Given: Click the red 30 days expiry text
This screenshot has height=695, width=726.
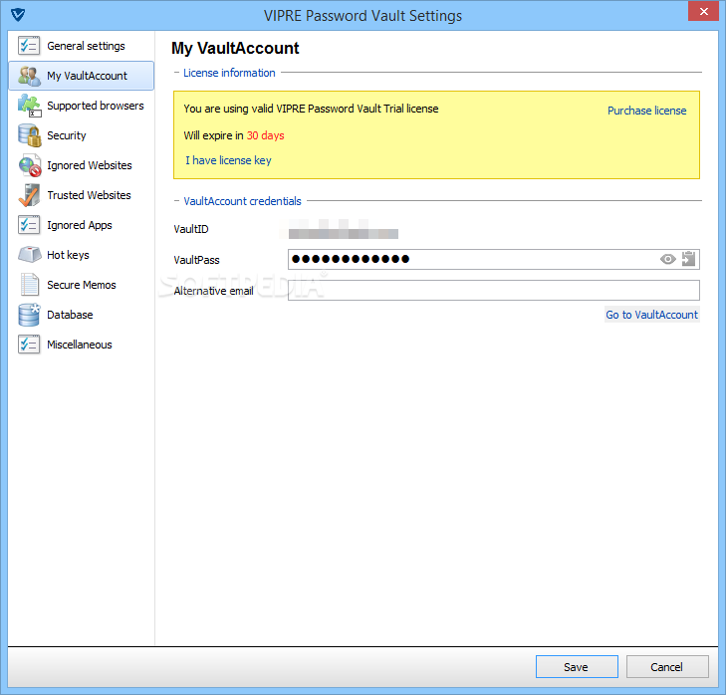Looking at the screenshot, I should (x=265, y=135).
